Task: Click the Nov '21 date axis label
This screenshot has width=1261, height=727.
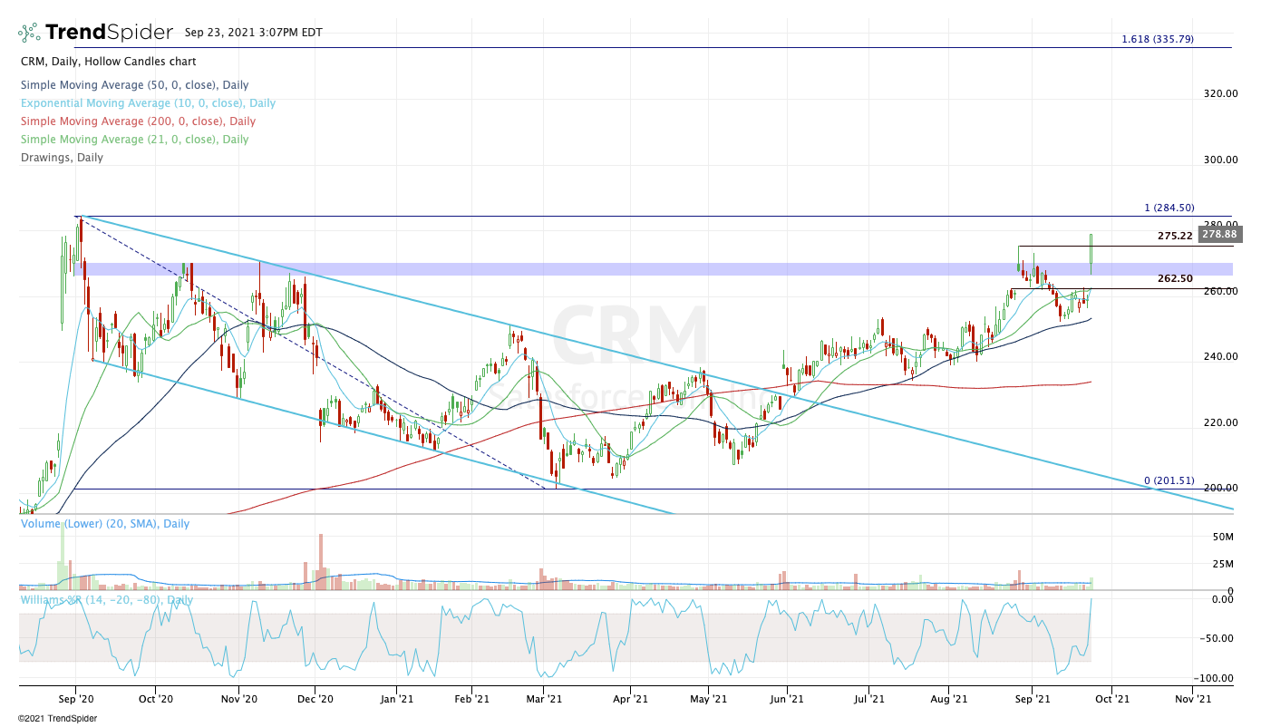Action: click(x=1192, y=699)
